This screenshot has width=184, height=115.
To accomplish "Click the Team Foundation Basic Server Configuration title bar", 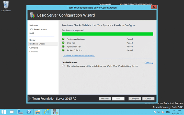I will (92, 8).
